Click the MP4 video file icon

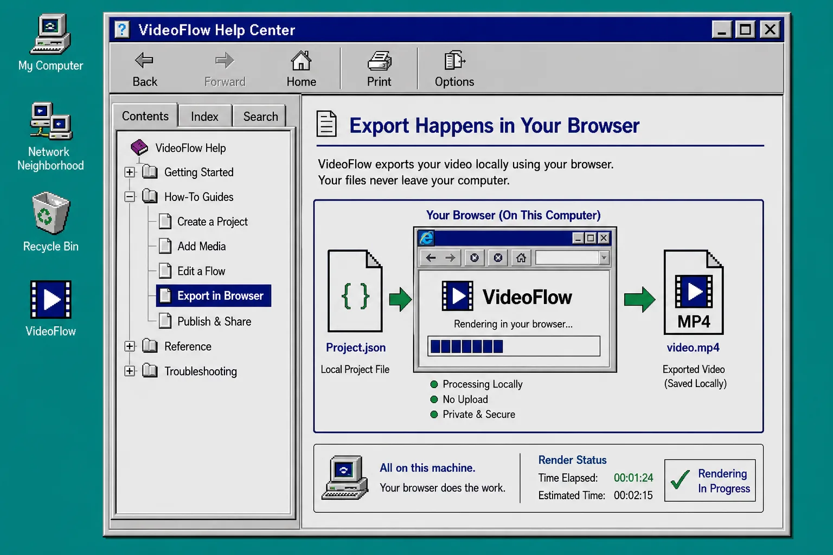(x=694, y=292)
